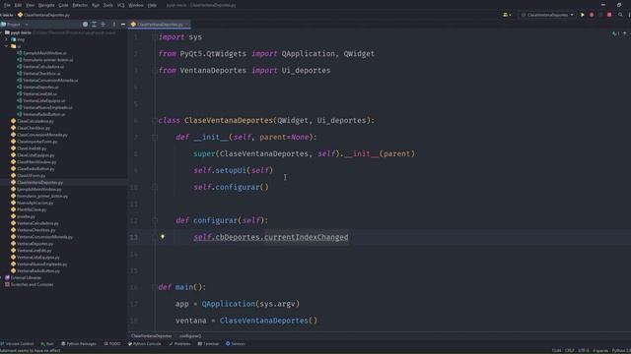Click Expand All icon in Project panel
Viewport: 631px width, 354px height.
[x=95, y=25]
